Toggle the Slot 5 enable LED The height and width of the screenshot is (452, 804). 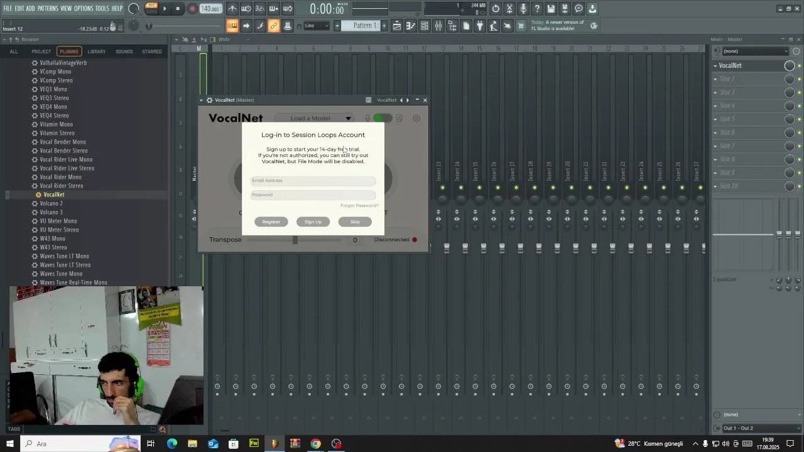799,119
